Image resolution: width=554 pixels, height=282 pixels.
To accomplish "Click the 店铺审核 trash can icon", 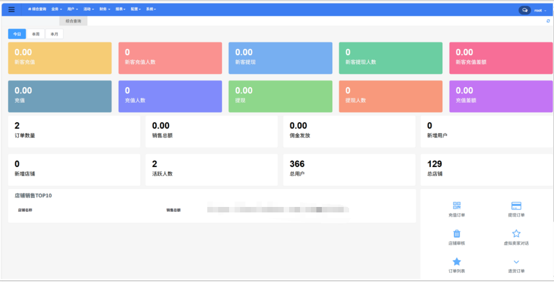I will 457,234.
